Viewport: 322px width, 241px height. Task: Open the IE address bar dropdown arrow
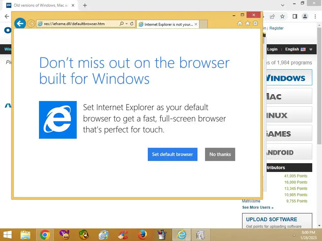tap(126, 24)
